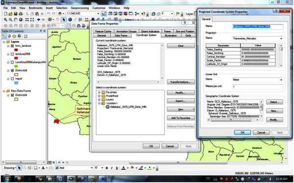The height and width of the screenshot is (183, 294).
Task: Click the Full Extent globe icon
Action: (x=21, y=20)
